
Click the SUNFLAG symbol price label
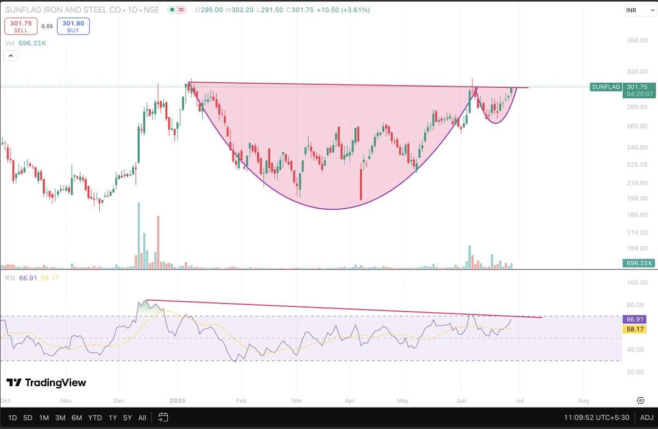coord(605,87)
